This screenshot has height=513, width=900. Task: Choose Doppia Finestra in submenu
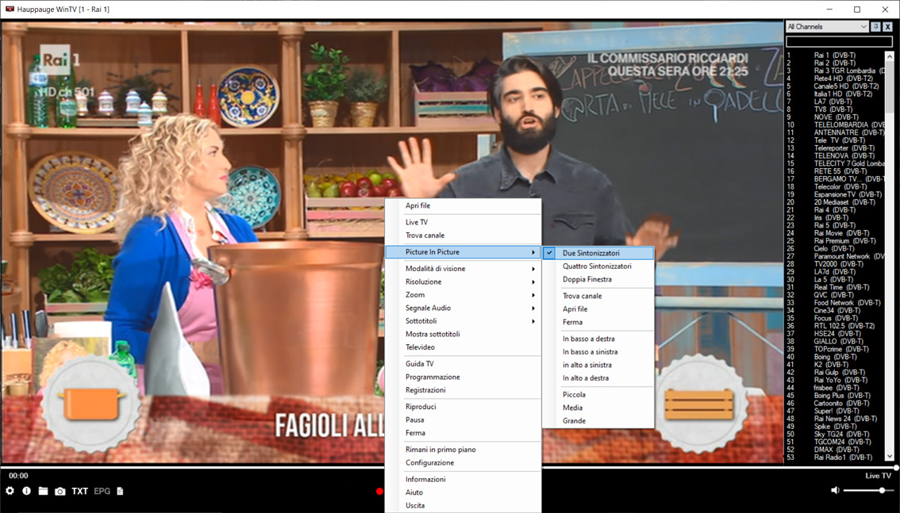click(598, 279)
